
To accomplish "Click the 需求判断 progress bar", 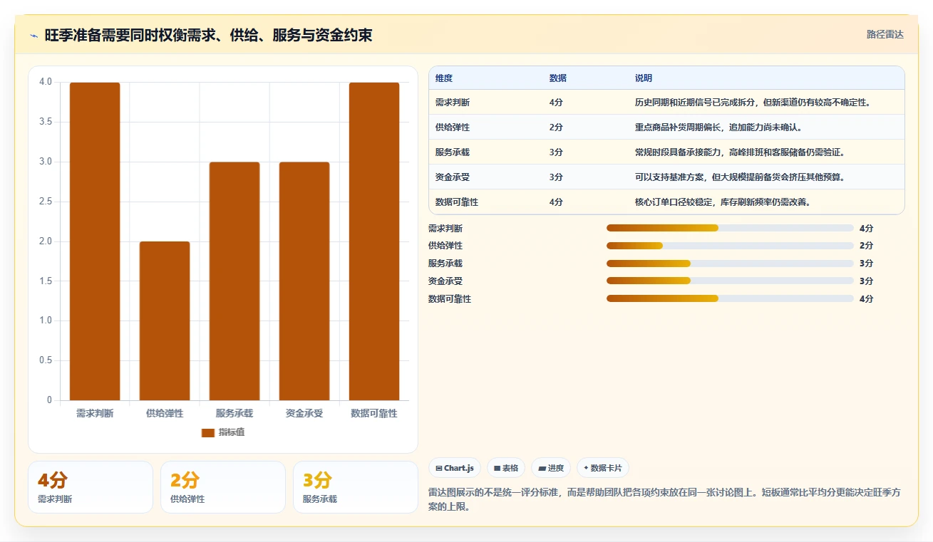I will [x=730, y=228].
